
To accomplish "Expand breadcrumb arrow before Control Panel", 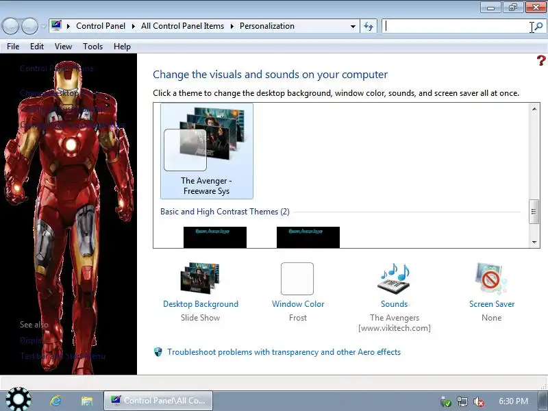I will click(68, 26).
